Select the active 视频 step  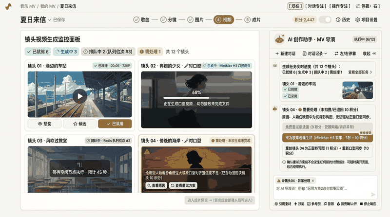[224, 19]
